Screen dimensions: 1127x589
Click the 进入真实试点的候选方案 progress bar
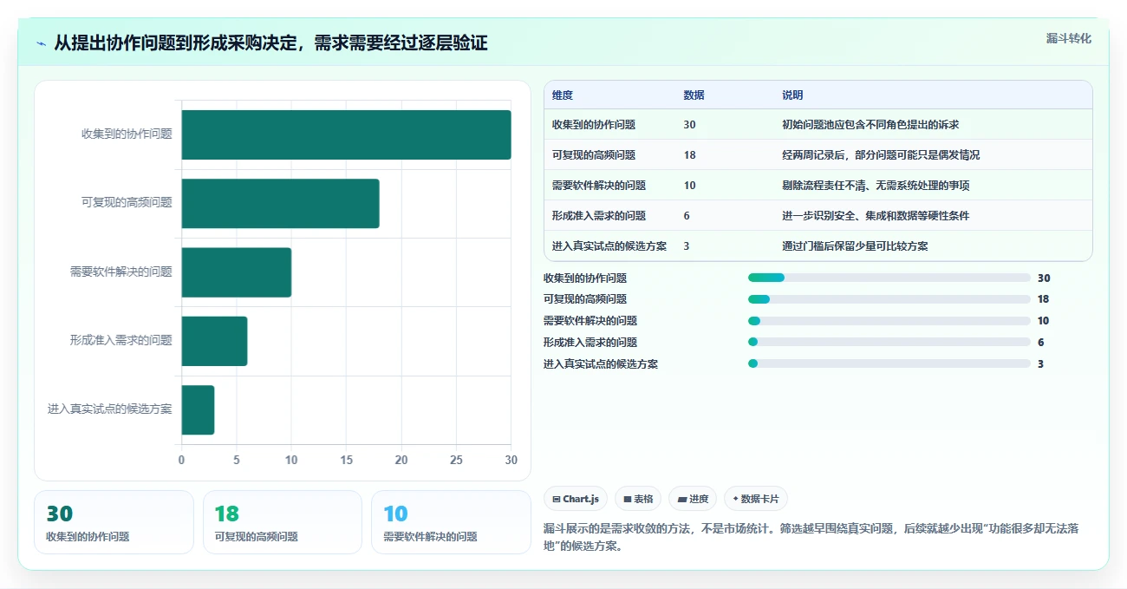(x=889, y=363)
